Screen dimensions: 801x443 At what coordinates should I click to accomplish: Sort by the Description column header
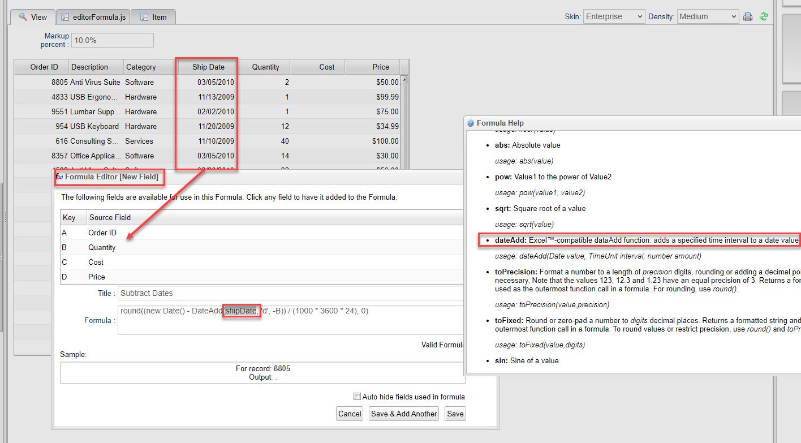point(96,67)
